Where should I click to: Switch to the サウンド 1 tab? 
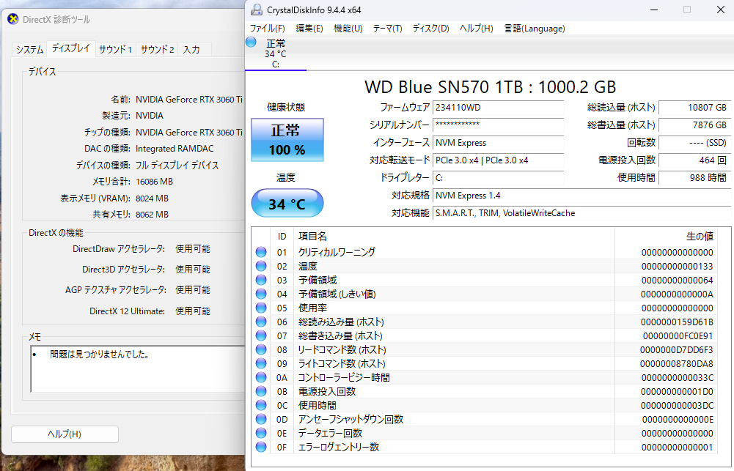tap(116, 49)
